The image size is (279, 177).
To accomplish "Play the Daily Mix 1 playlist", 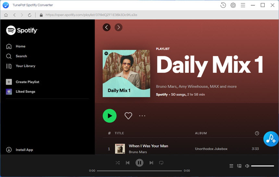I will (x=110, y=116).
